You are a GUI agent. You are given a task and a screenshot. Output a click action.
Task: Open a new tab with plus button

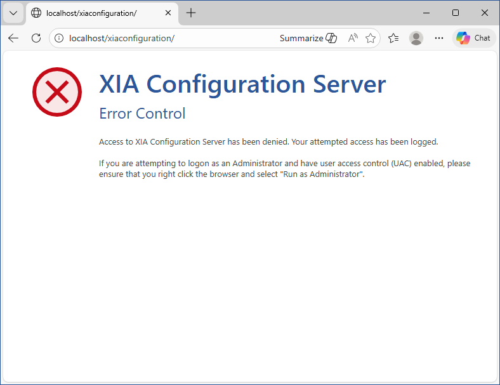point(191,13)
